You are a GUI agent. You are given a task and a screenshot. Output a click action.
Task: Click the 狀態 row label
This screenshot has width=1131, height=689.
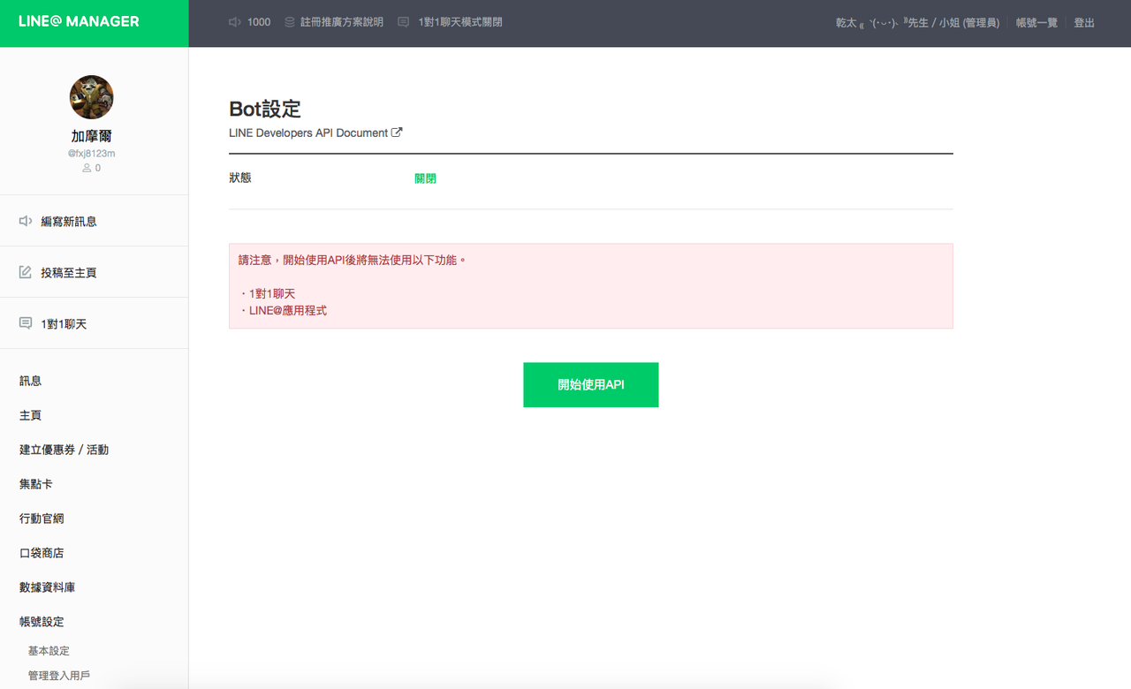pyautogui.click(x=240, y=178)
